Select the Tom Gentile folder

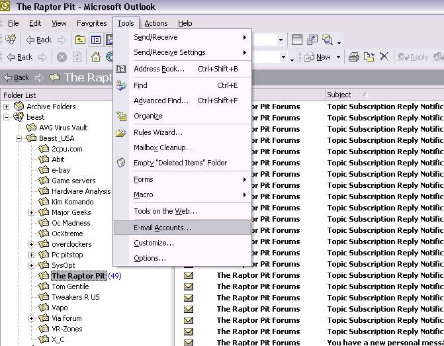(70, 286)
